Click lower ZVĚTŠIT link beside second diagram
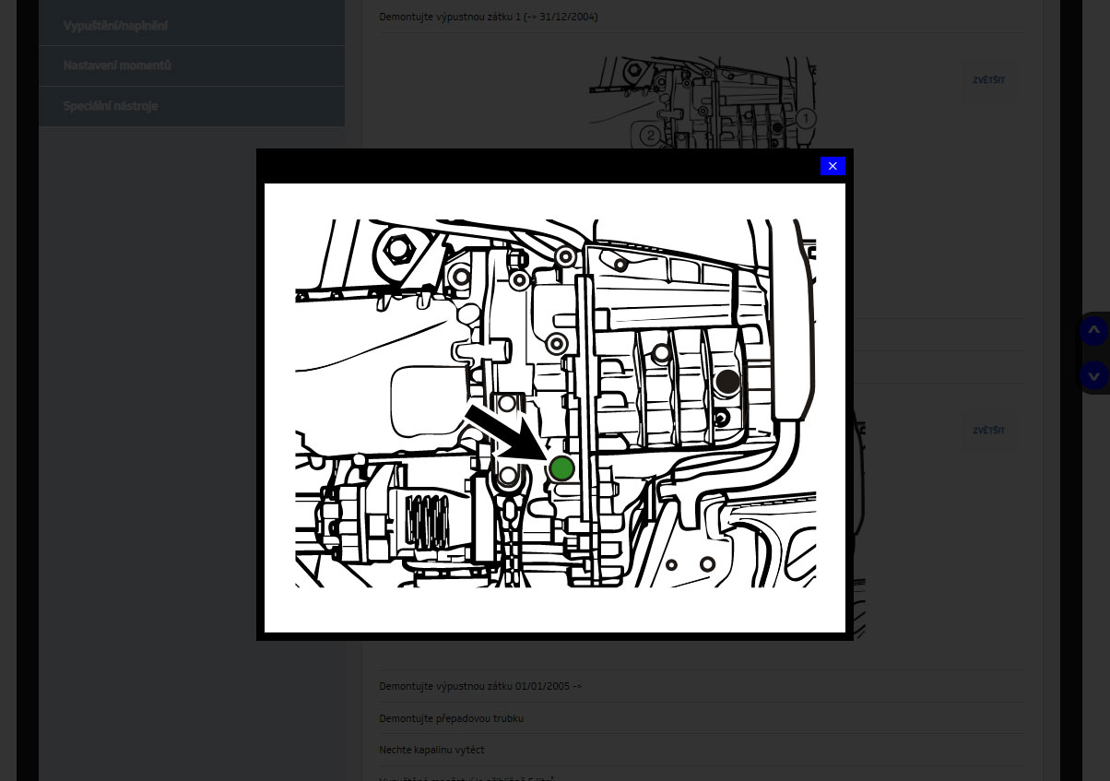1110x781 pixels. click(988, 431)
